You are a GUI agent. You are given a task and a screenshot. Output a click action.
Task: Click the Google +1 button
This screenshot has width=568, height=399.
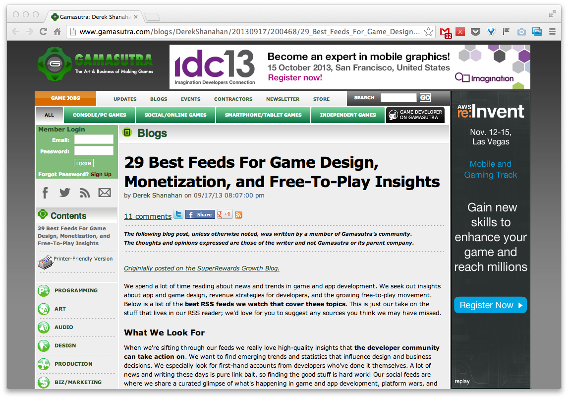click(x=225, y=214)
